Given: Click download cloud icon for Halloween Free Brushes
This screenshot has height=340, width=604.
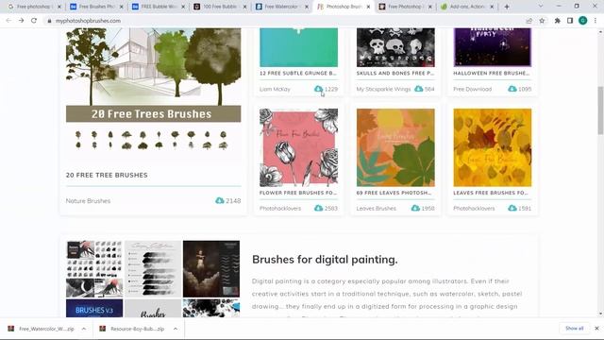Looking at the screenshot, I should pos(512,89).
